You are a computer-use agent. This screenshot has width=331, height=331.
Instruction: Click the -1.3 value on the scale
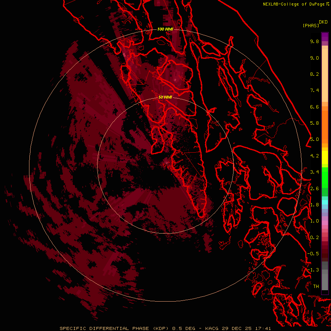tap(313, 270)
